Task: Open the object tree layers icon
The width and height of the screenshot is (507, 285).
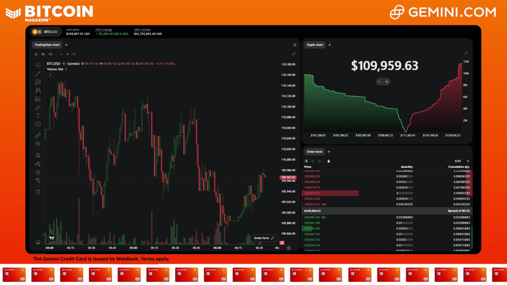Action: click(x=38, y=242)
